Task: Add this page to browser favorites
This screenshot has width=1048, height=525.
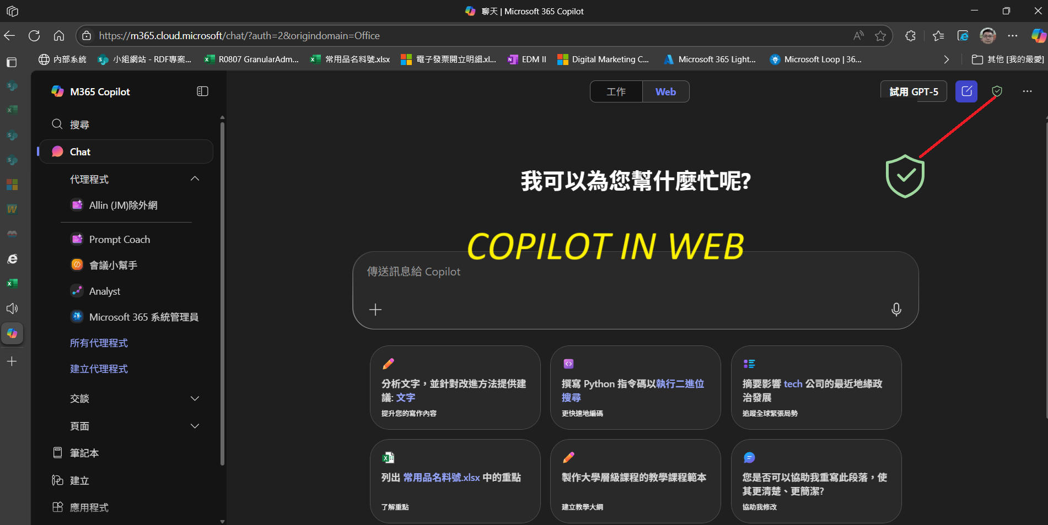Action: [880, 36]
